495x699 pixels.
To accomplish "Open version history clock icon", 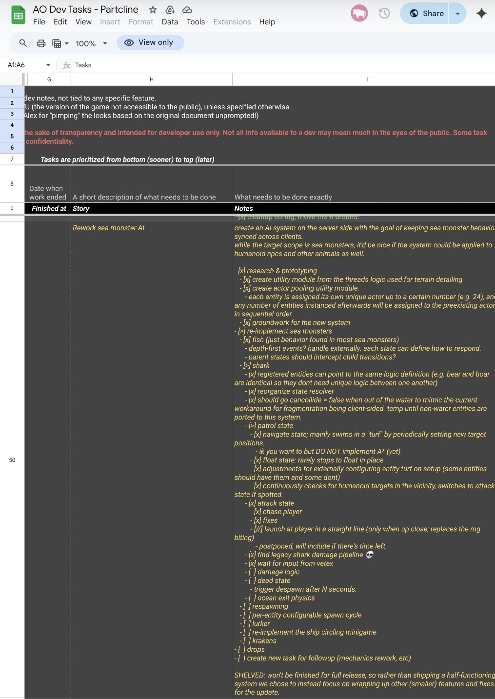I will pyautogui.click(x=384, y=14).
